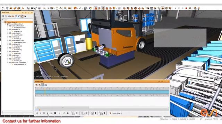
Task: Play the simulation in Behavior Panel
Action: pos(48,113)
